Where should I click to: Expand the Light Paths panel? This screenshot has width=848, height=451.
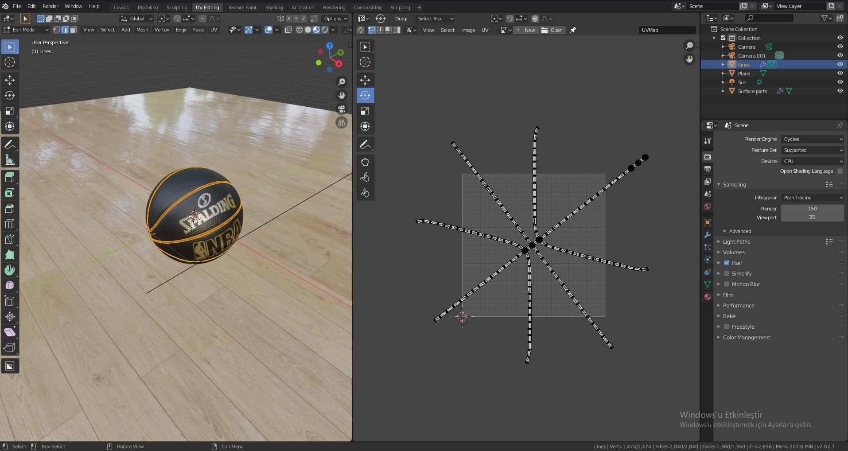pos(736,242)
